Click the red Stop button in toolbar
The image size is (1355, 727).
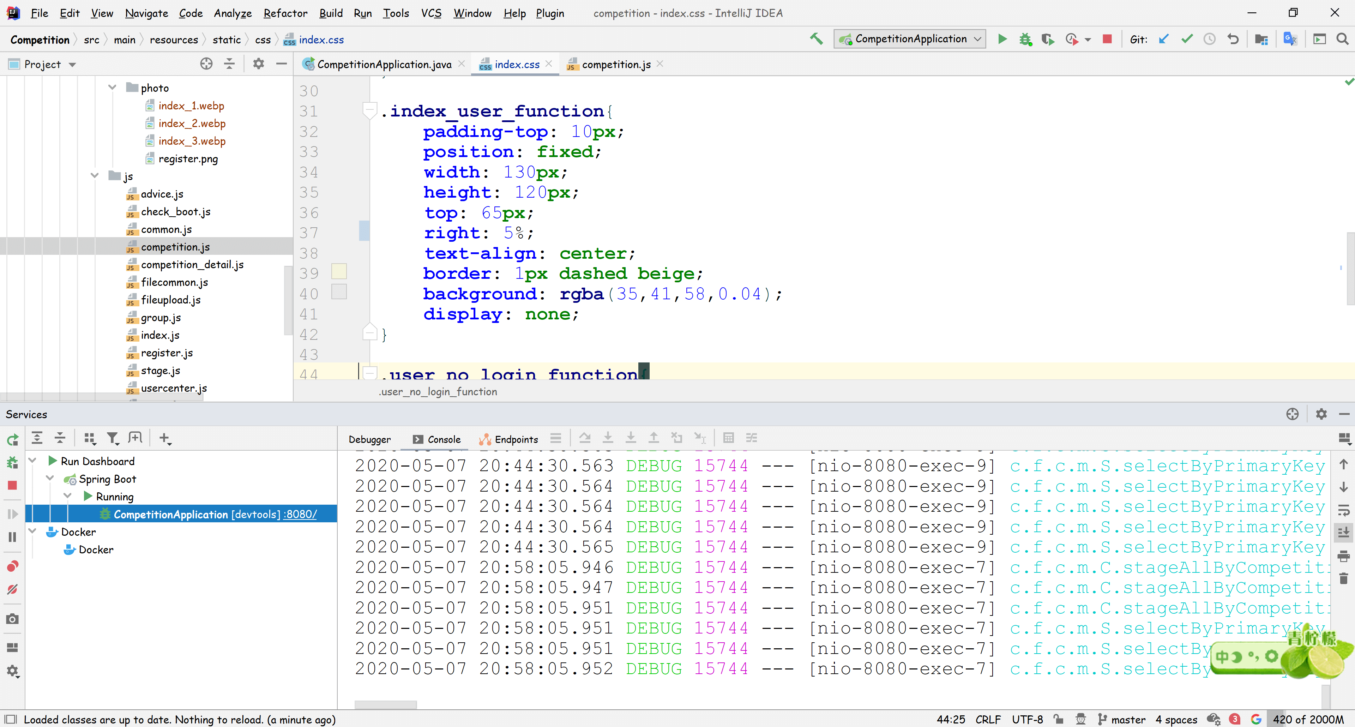(1107, 39)
